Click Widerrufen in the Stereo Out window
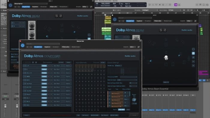The width and height of the screenshot is (210, 118). [66, 47]
